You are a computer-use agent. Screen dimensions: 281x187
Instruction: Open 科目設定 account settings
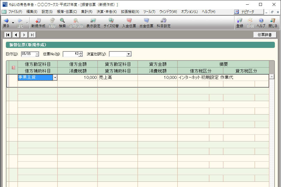(164, 23)
